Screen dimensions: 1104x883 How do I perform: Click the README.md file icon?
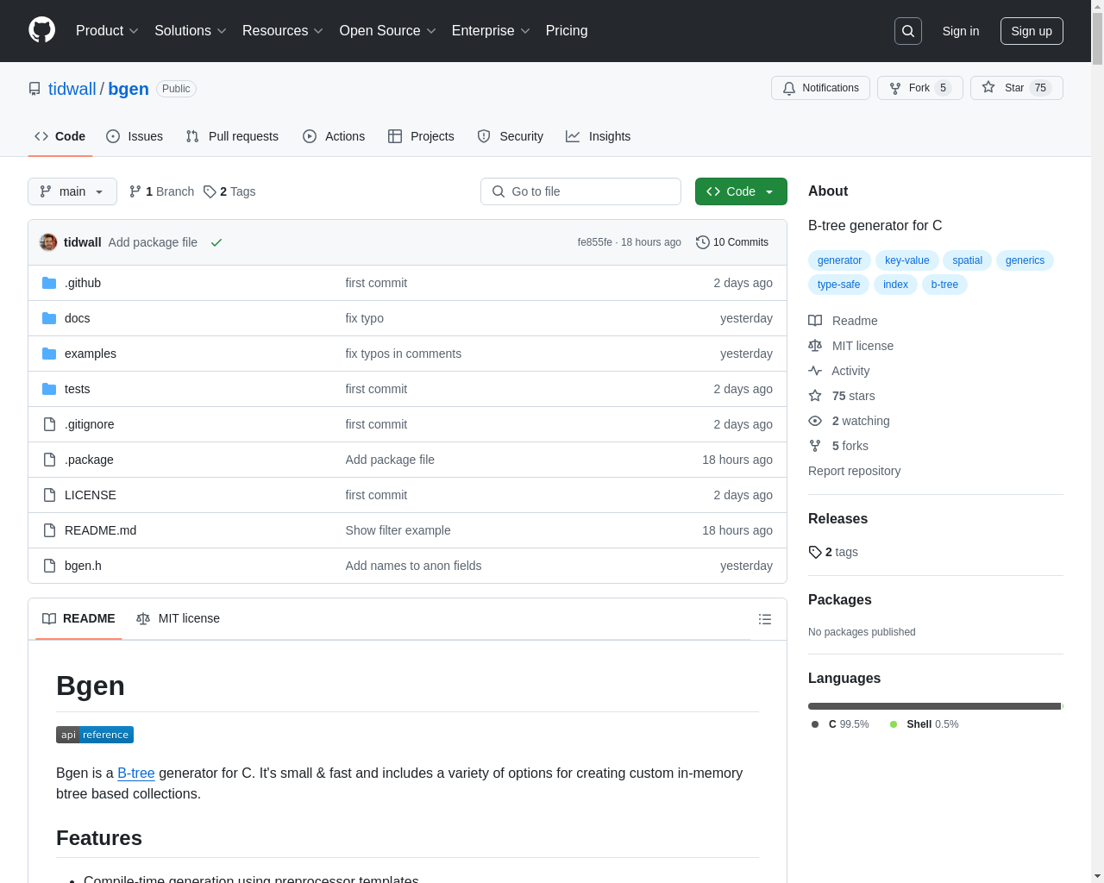coord(49,530)
